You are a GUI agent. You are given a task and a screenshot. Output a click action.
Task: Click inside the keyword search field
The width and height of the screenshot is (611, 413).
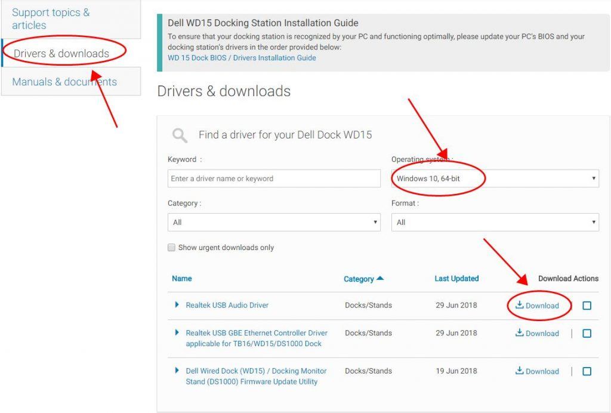(274, 178)
